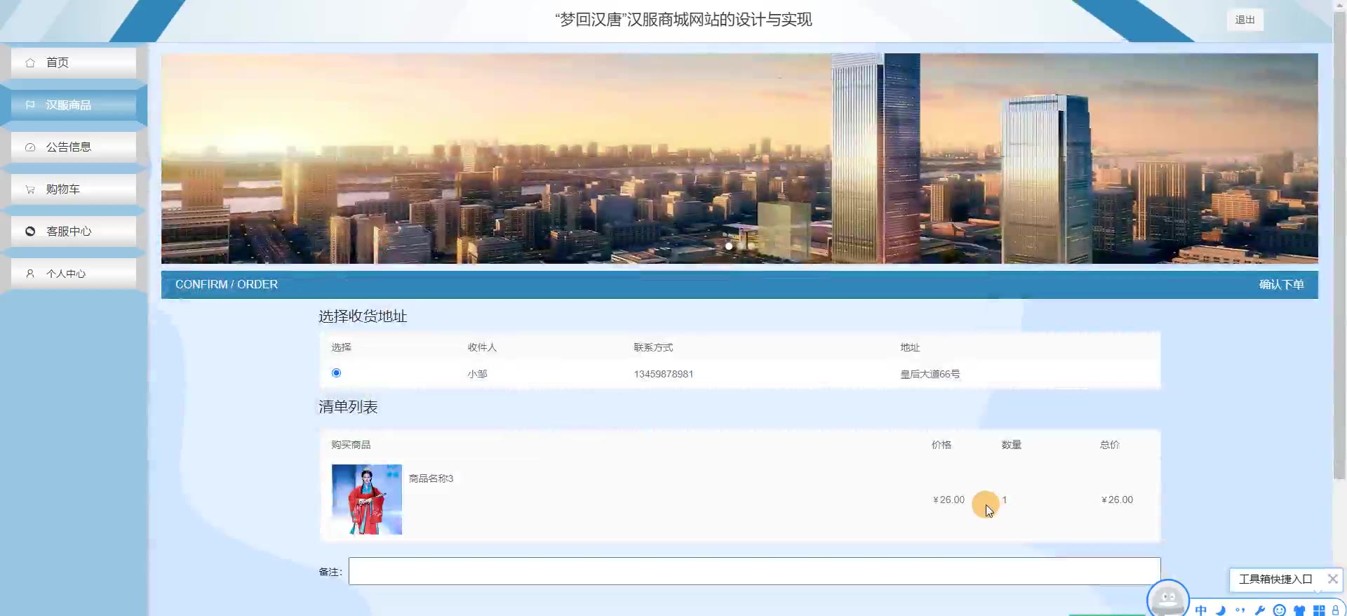Click address 皇后大道66号
The width and height of the screenshot is (1347, 616).
point(930,374)
